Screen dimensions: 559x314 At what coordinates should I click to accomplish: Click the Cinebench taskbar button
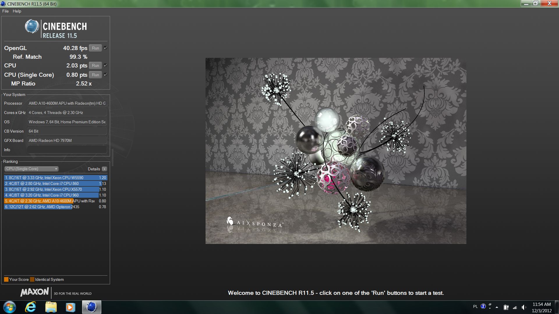point(91,307)
